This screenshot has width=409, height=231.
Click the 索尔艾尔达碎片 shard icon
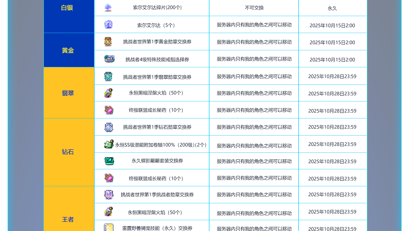pyautogui.click(x=108, y=7)
